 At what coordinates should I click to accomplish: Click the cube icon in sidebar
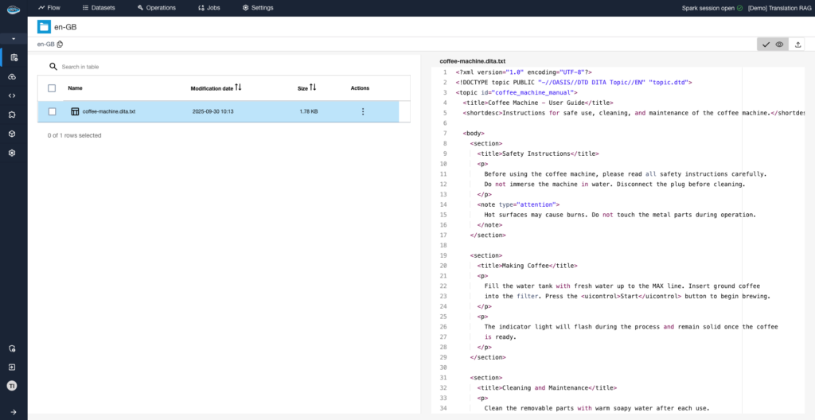point(12,134)
